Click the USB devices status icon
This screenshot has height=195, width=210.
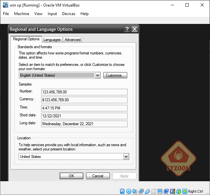(148, 191)
